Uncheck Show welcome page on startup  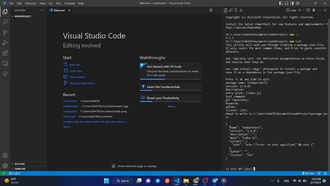113,166
